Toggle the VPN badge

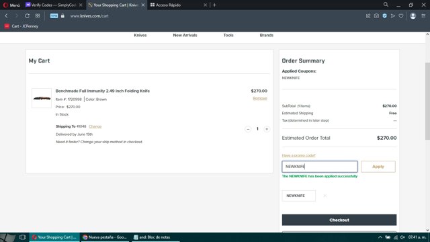(x=54, y=16)
